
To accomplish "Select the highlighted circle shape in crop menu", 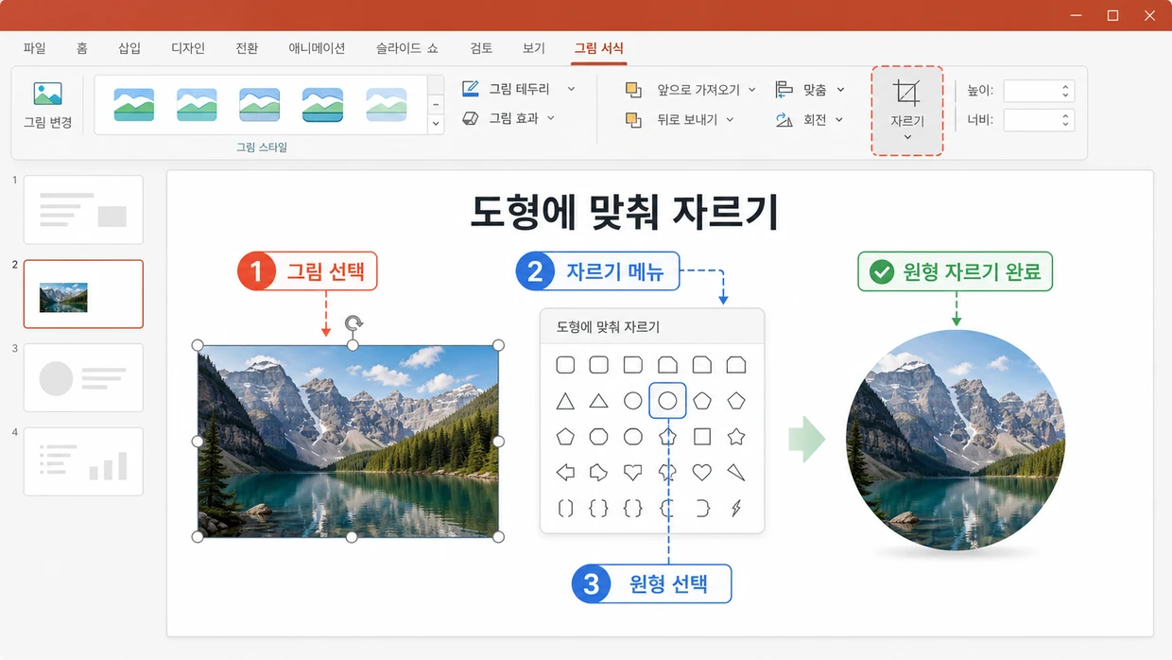I will 667,401.
